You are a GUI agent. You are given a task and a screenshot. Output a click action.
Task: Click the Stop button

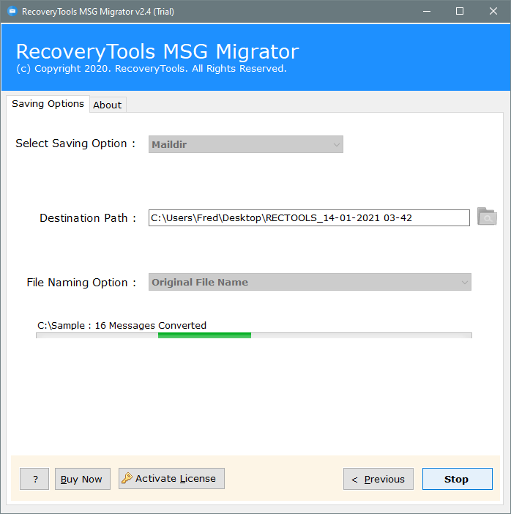click(457, 479)
